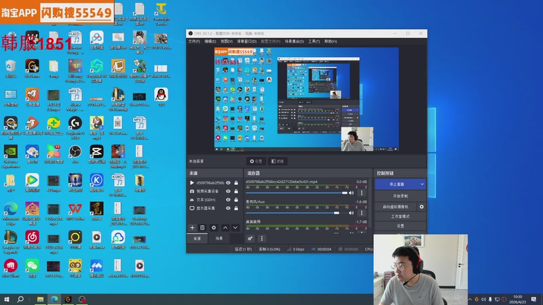Image resolution: width=543 pixels, height=305 pixels.
Task: Open the 文件(F) menu in OBS
Action: 194,41
